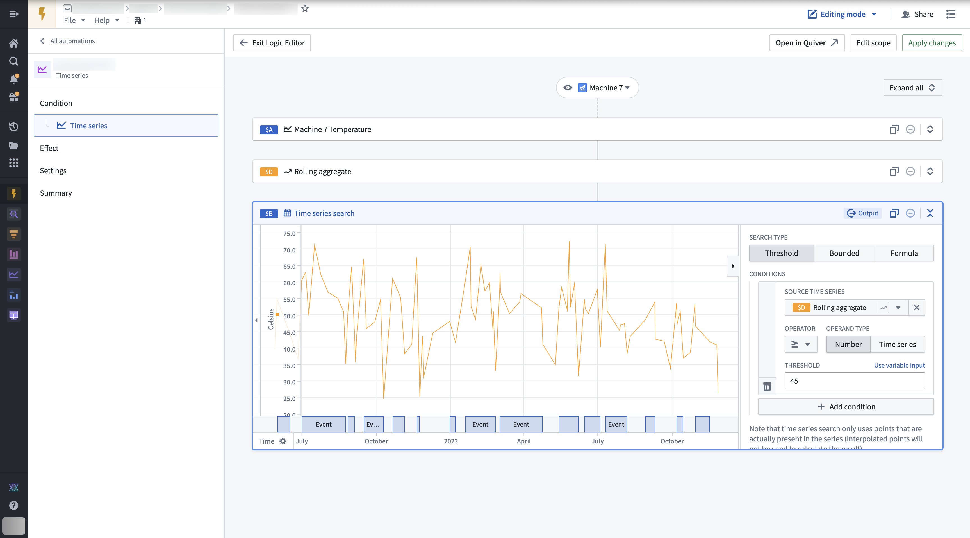
Task: Go to the Settings section
Action: [53, 170]
